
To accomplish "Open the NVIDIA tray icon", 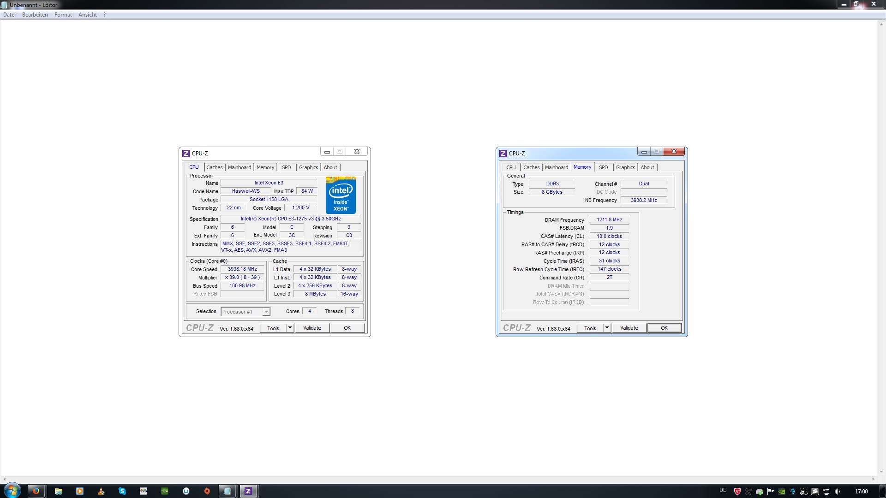I will 782,492.
